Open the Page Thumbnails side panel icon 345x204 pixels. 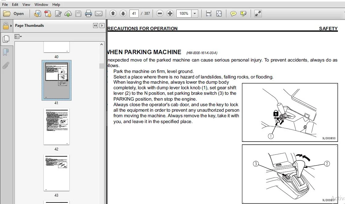6,39
